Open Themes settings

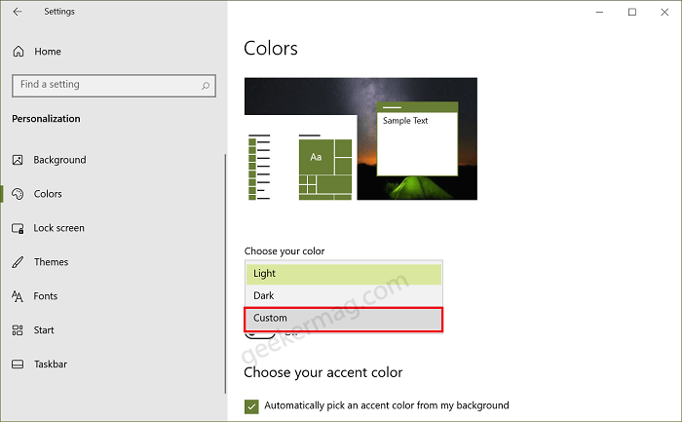click(51, 262)
